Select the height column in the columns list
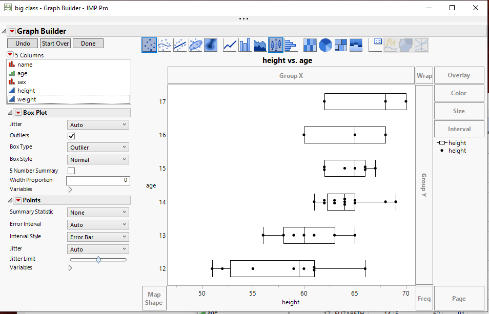 coord(28,90)
